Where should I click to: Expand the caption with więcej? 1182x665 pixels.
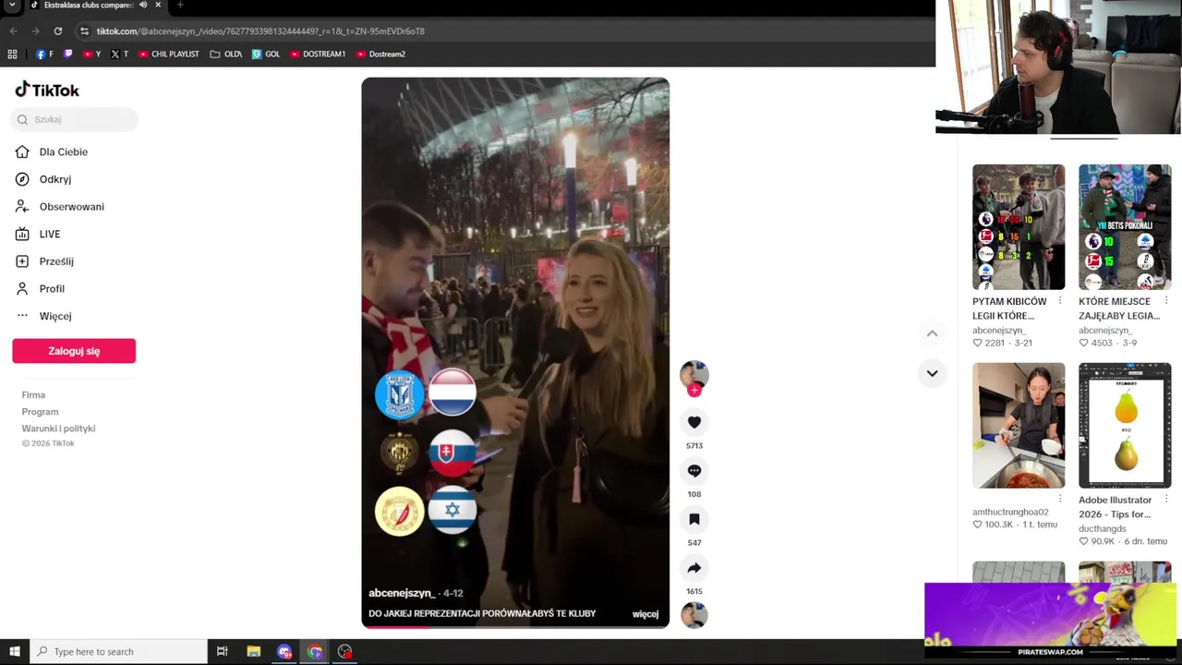pyautogui.click(x=645, y=613)
